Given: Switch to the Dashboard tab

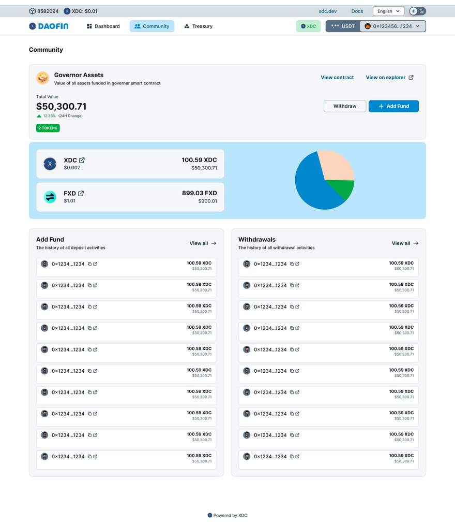Looking at the screenshot, I should [x=103, y=26].
